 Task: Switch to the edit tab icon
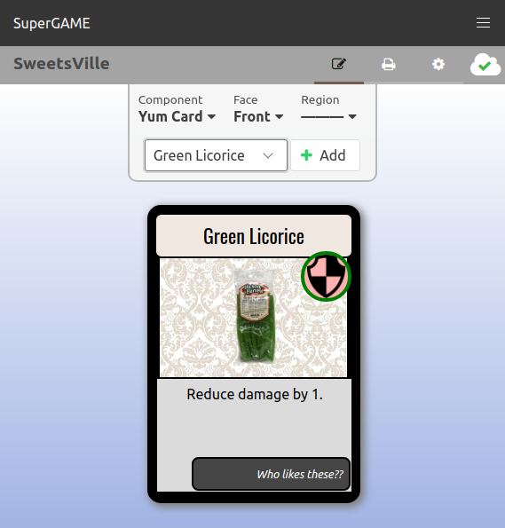point(338,64)
